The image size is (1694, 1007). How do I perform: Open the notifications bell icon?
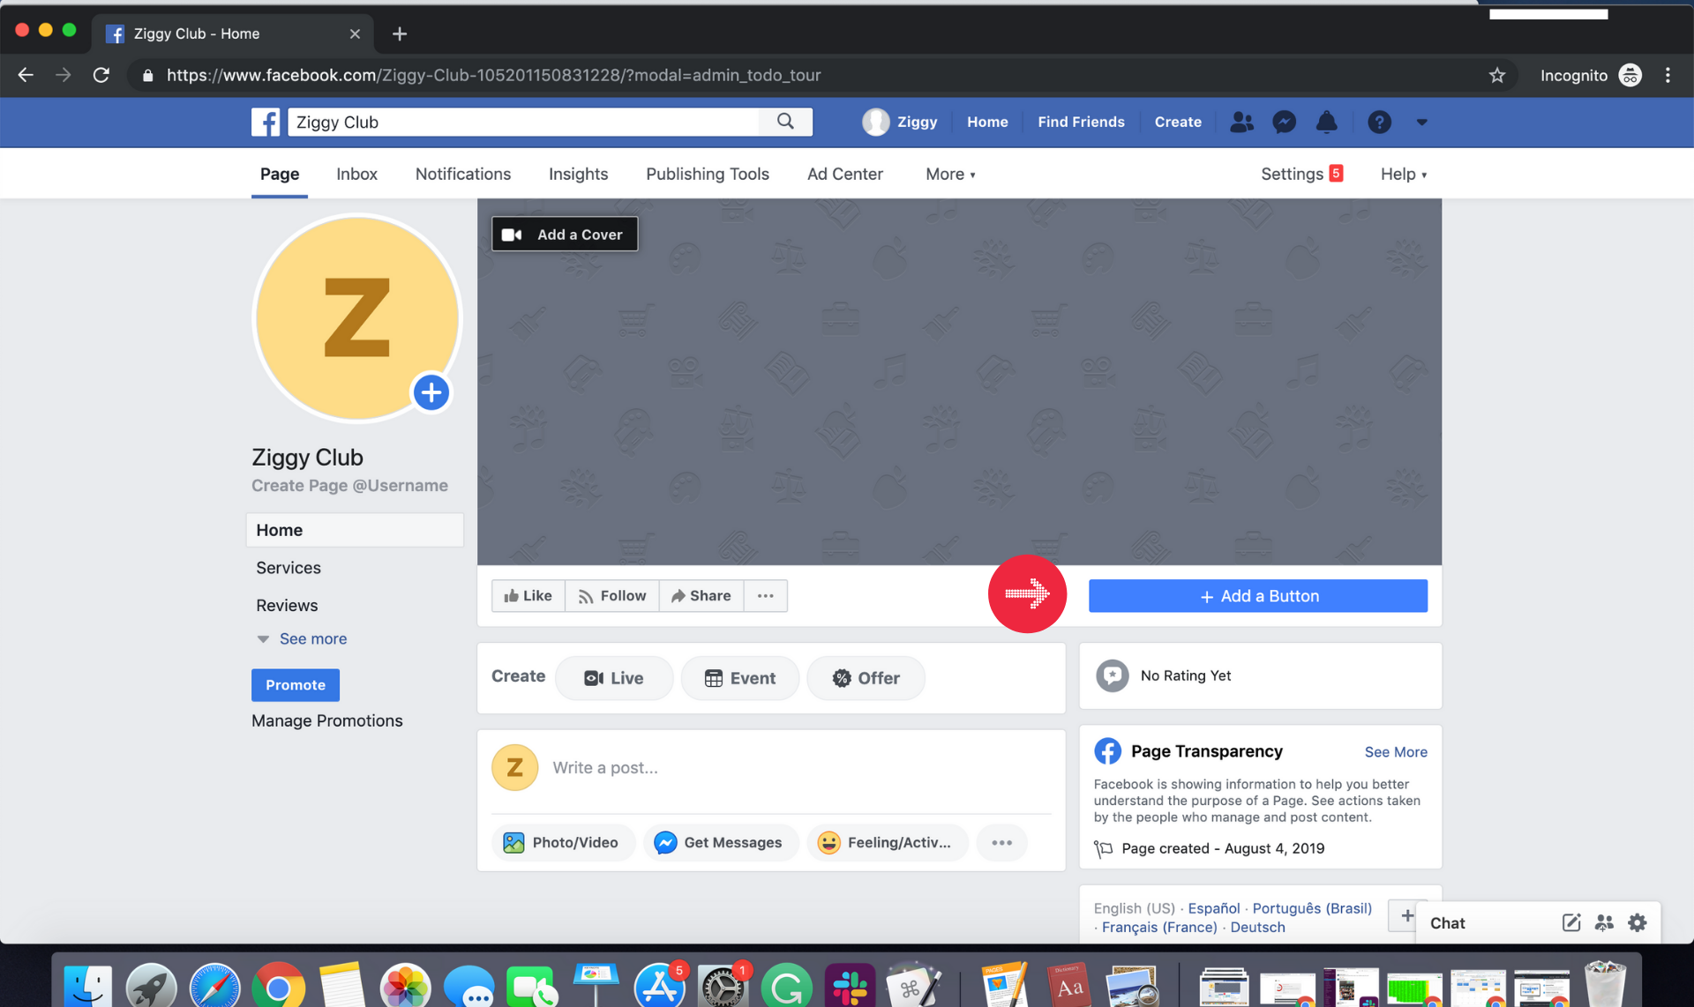pos(1326,122)
